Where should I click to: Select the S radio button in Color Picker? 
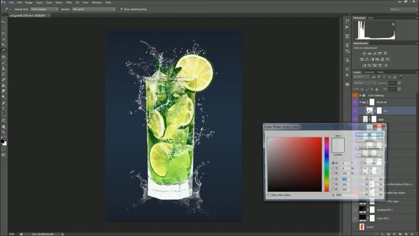[333, 168]
